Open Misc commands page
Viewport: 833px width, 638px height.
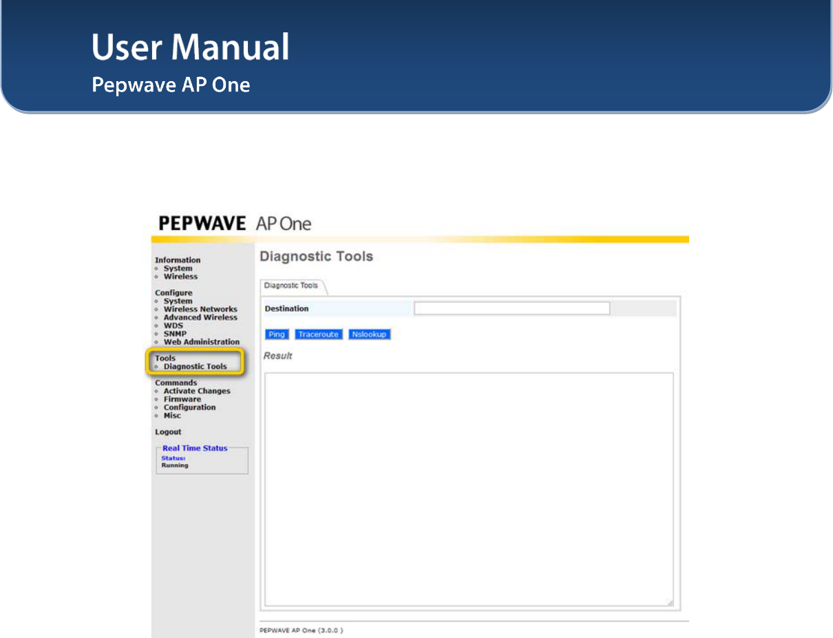click(172, 416)
